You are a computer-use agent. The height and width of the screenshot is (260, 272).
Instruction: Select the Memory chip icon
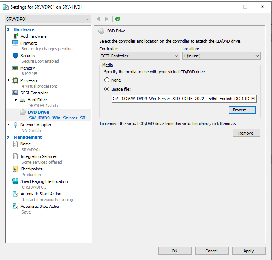click(x=15, y=68)
